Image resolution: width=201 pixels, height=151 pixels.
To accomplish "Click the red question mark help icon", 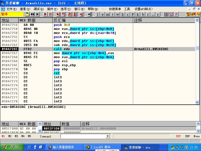I will (x=176, y=14).
